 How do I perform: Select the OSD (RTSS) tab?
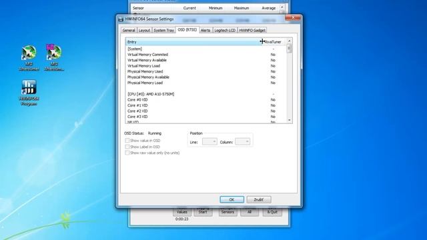coord(187,29)
